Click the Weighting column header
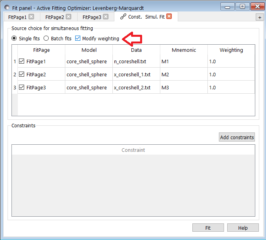The width and height of the screenshot is (266, 240). tap(231, 50)
